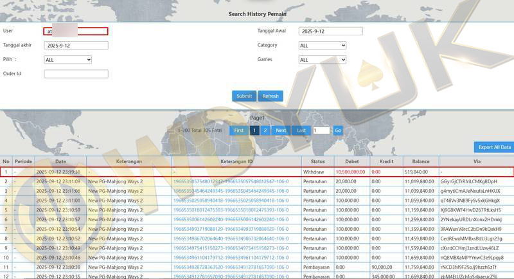The width and height of the screenshot is (514, 279).
Task: Click the Date column header
Action: (60, 161)
